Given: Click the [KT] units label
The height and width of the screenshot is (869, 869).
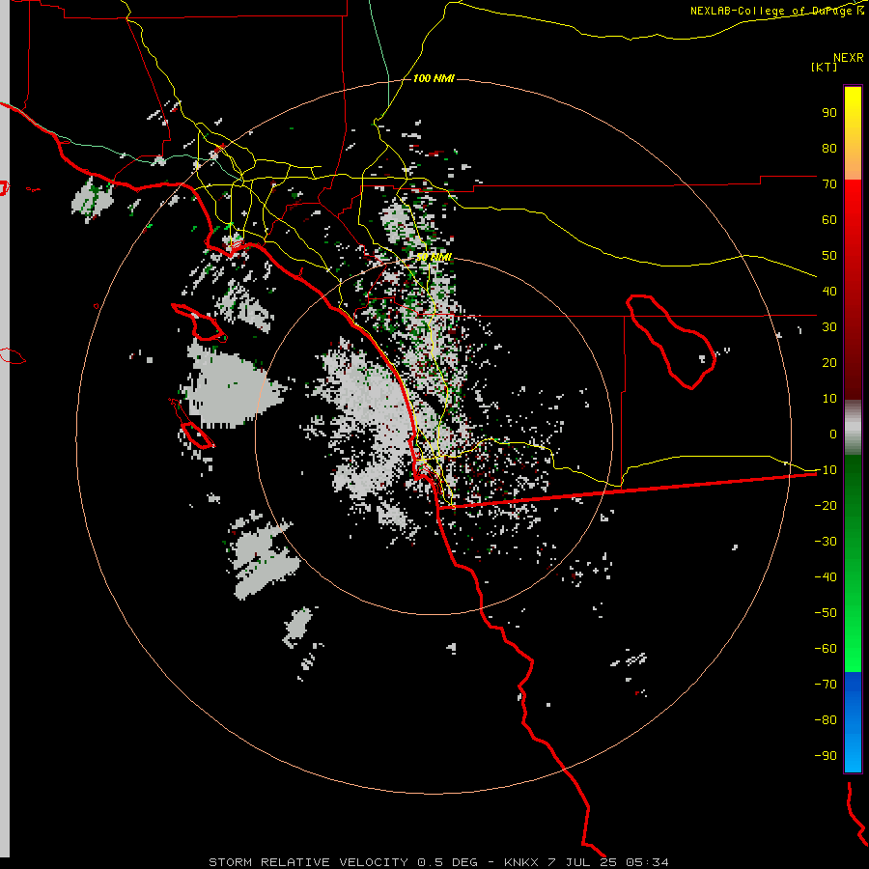Looking at the screenshot, I should 825,67.
